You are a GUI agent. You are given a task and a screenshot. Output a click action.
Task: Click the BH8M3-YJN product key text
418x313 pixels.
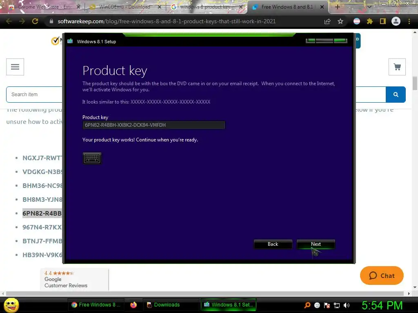[42, 199]
